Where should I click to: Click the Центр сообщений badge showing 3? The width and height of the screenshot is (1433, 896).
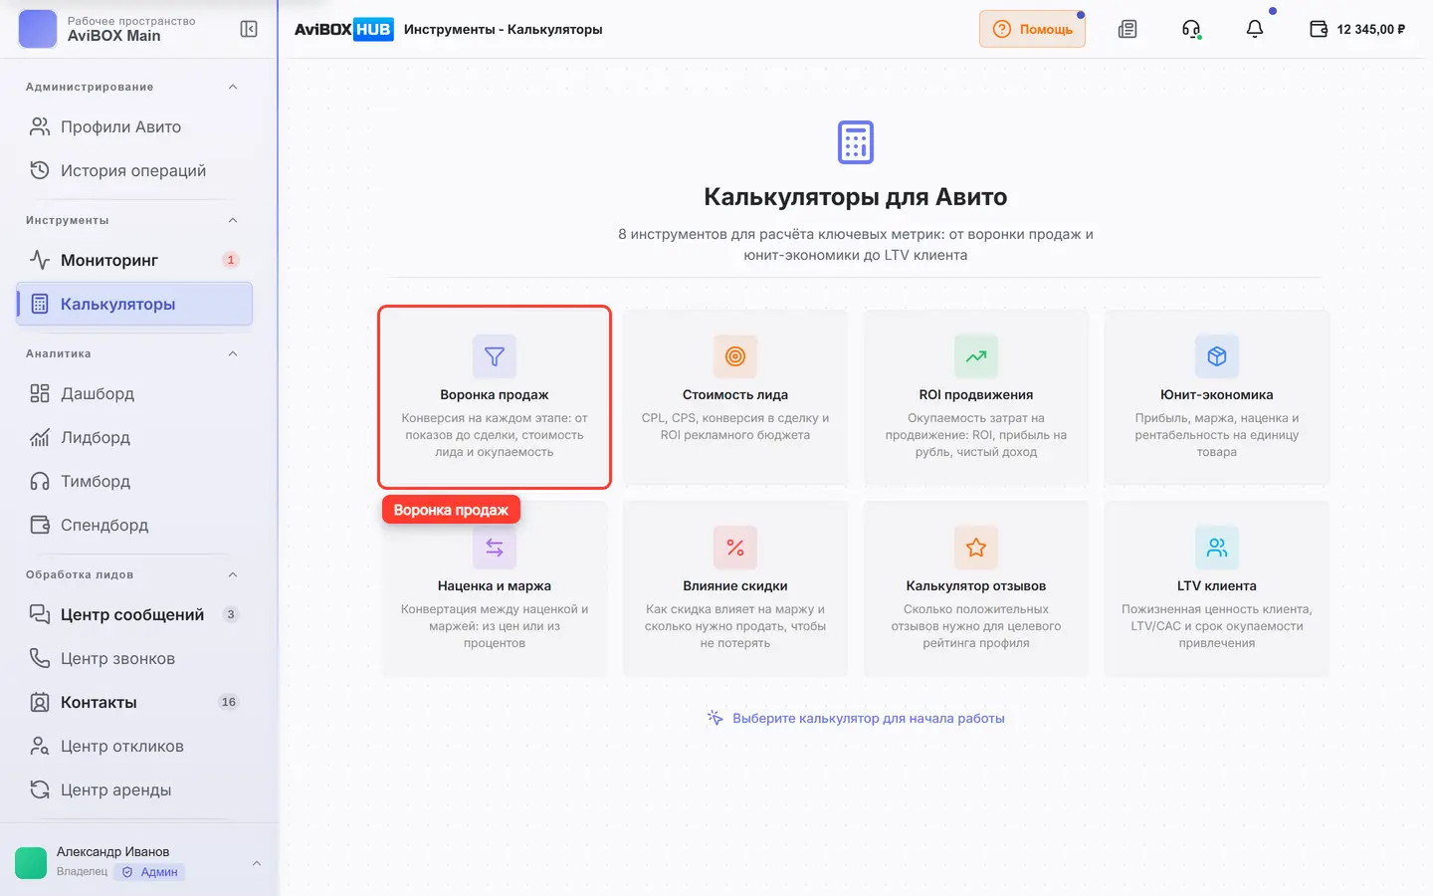coord(231,614)
